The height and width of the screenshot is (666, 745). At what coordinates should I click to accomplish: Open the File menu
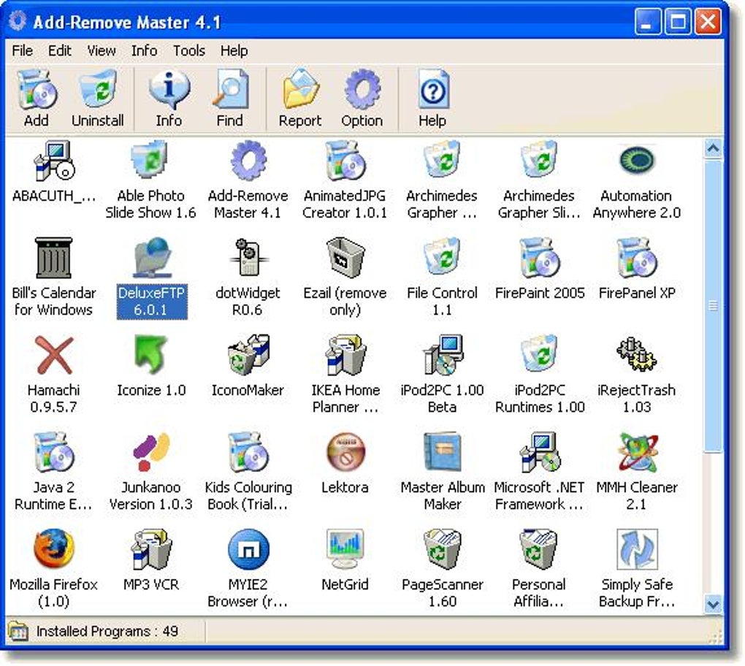(x=21, y=50)
